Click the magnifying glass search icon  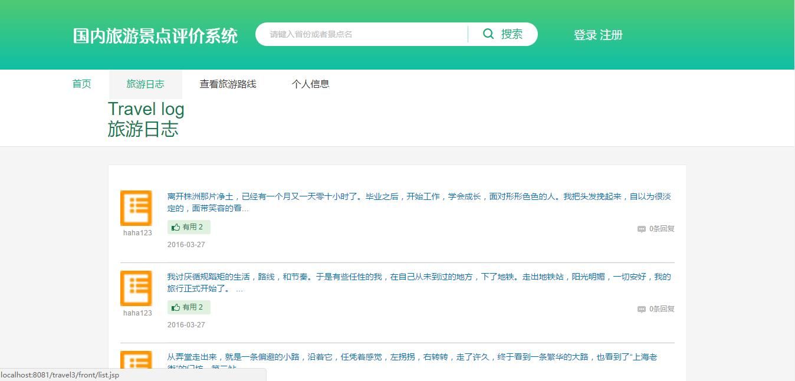(488, 34)
